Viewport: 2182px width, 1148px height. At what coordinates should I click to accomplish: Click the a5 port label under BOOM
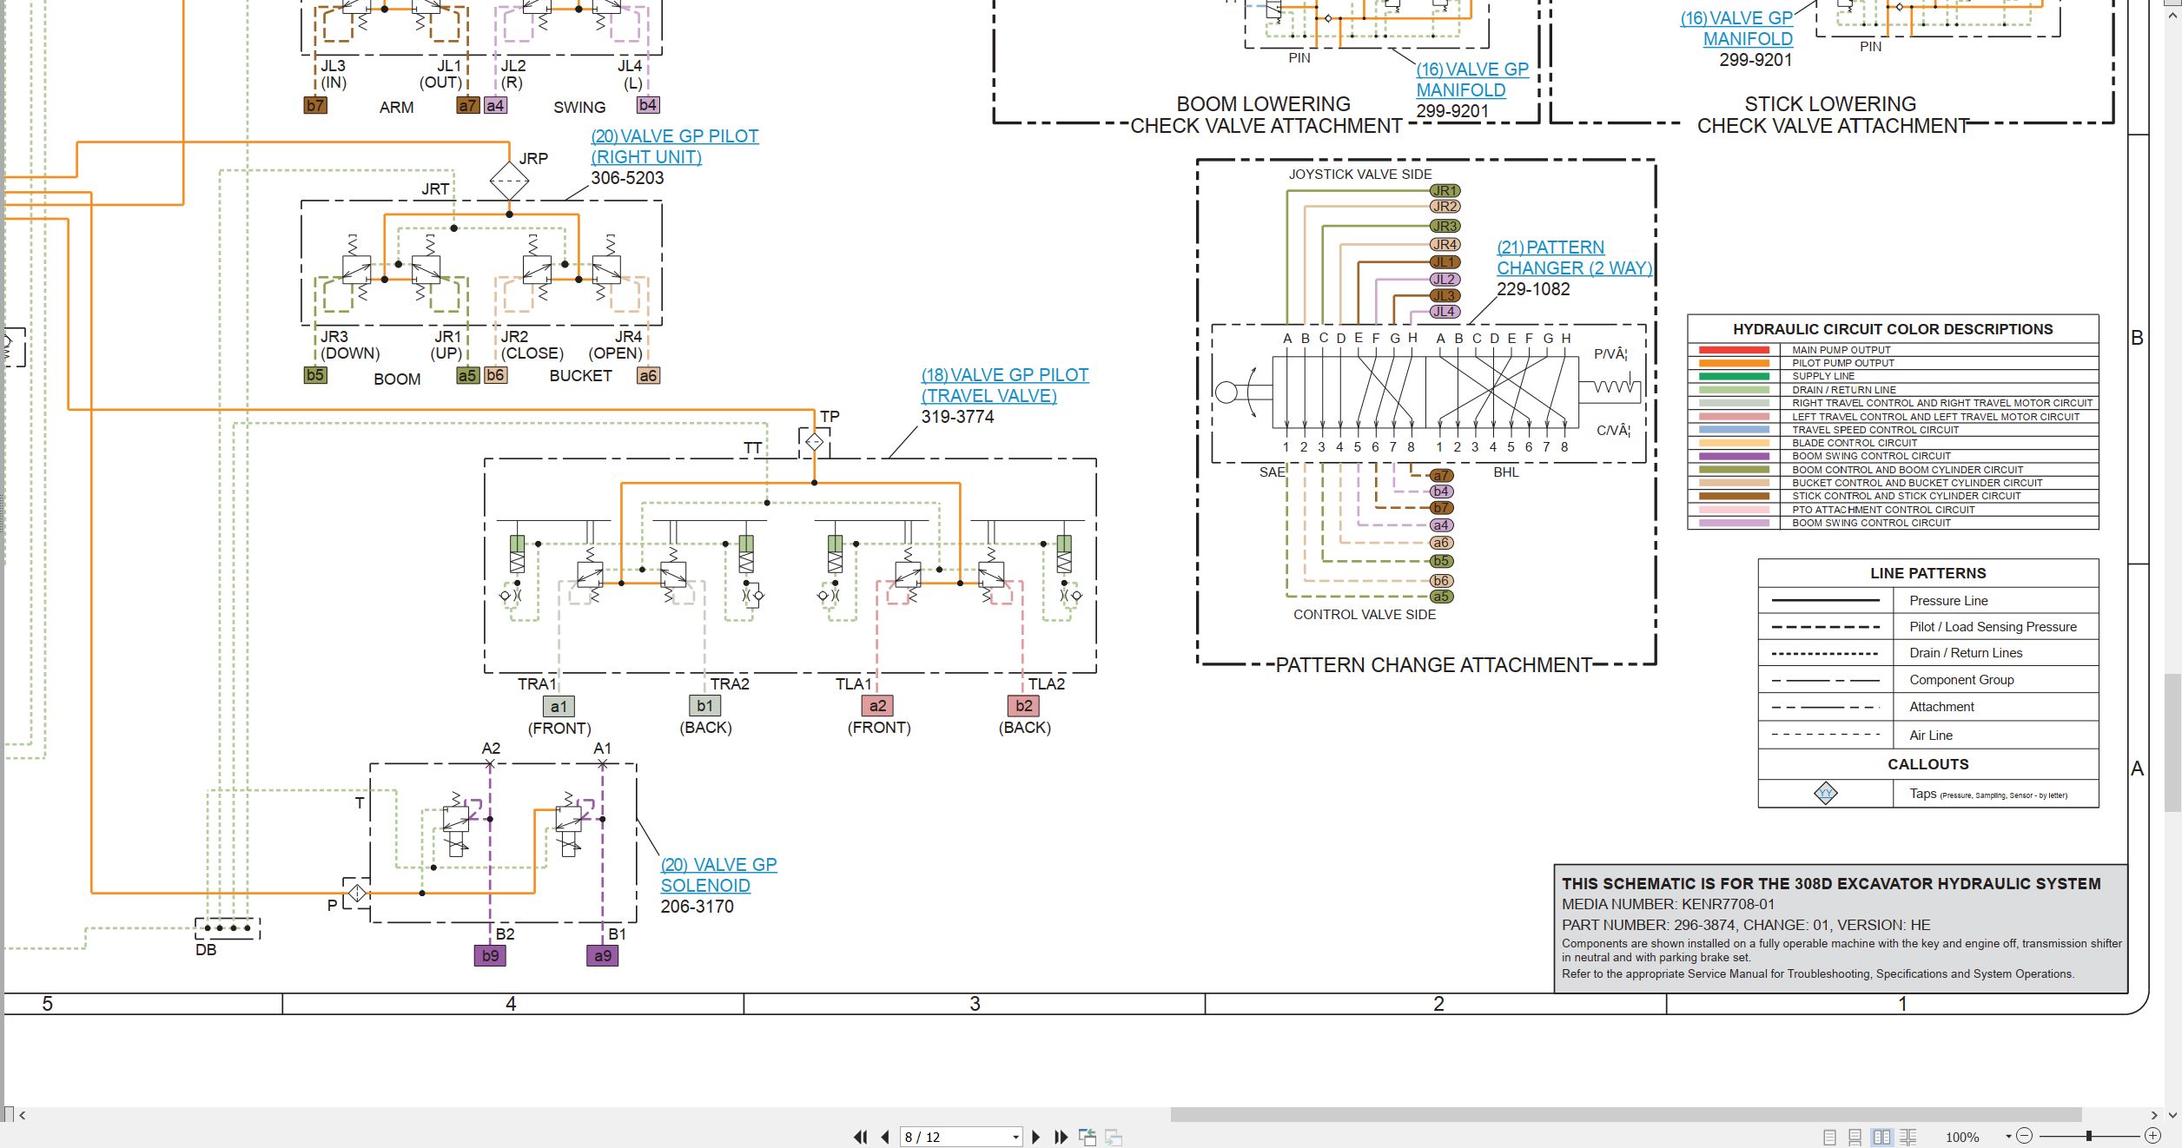coord(467,375)
